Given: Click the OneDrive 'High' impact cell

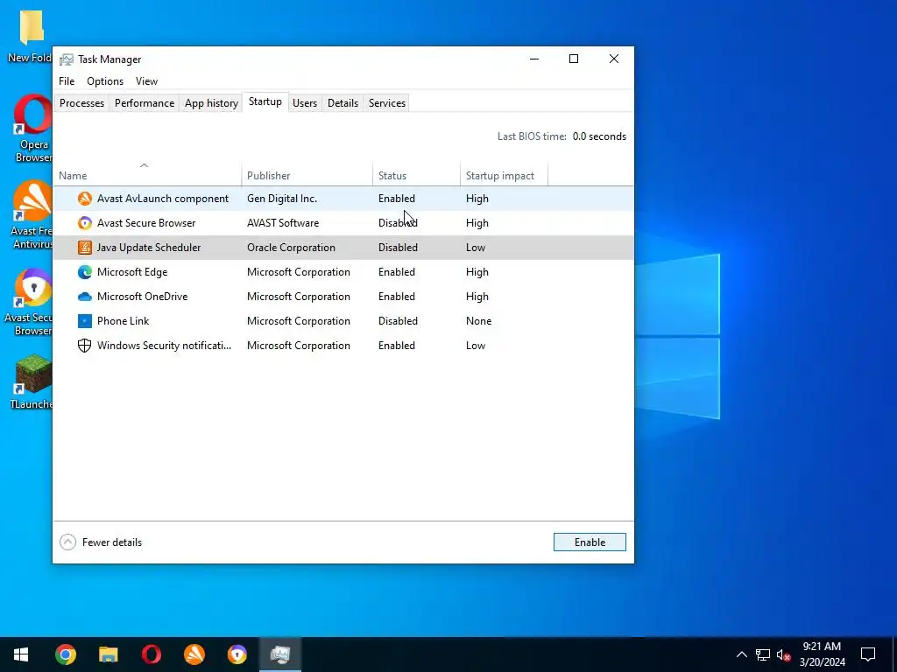Looking at the screenshot, I should [477, 297].
